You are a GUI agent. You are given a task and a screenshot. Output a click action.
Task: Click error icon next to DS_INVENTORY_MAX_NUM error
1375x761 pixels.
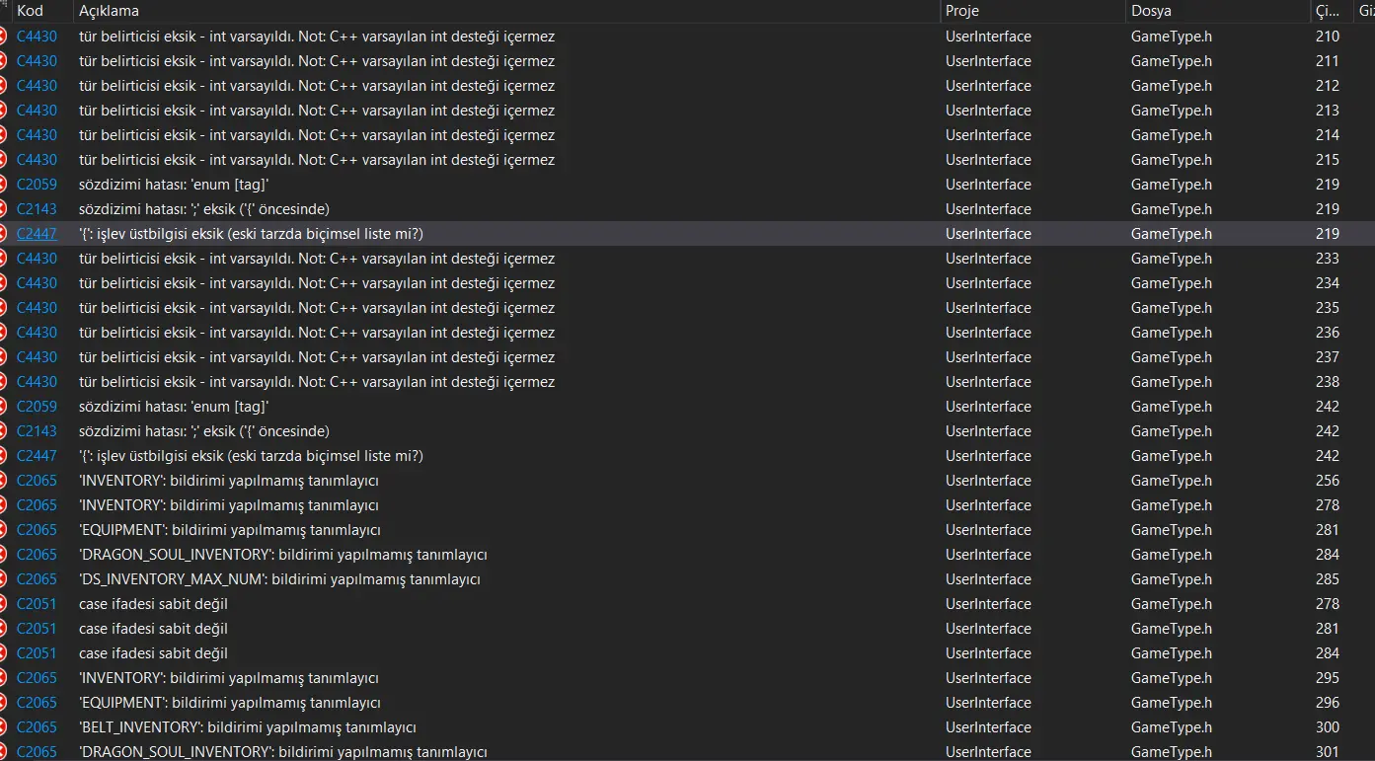click(3, 579)
